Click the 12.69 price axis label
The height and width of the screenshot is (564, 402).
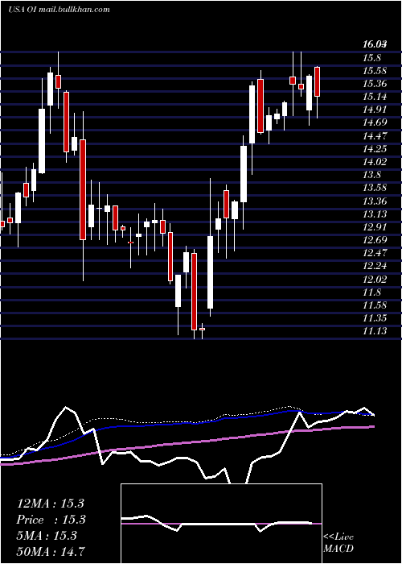coord(375,240)
